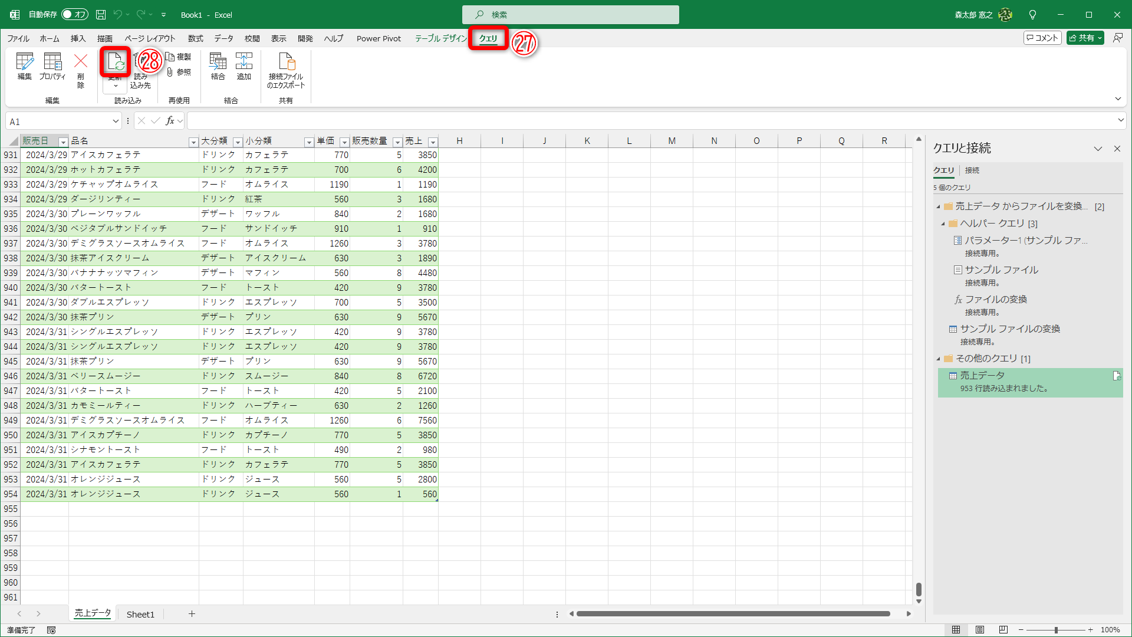The height and width of the screenshot is (637, 1132).
Task: Switch to 接続 tab in Queries pane
Action: (972, 170)
